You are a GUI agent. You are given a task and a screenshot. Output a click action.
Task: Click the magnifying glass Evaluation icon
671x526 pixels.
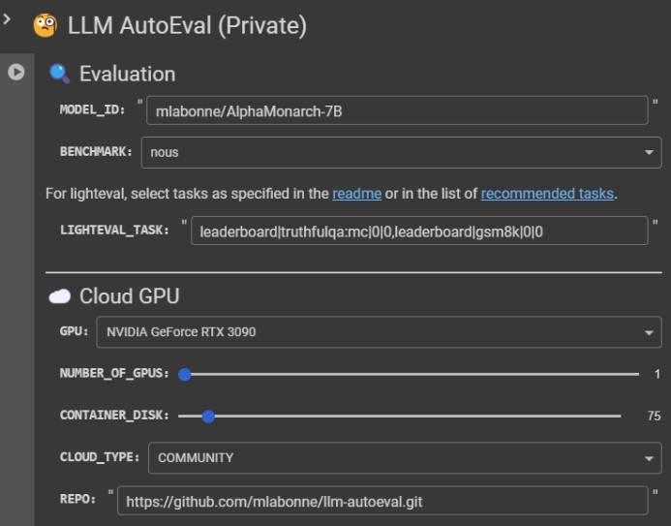pyautogui.click(x=59, y=74)
